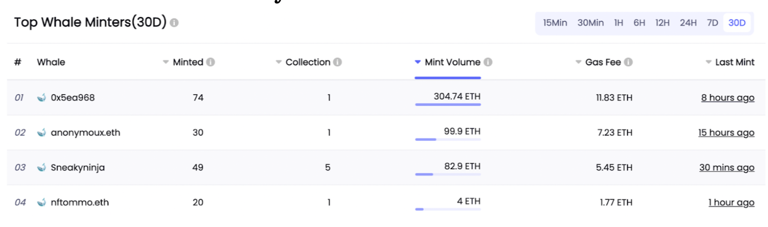Switch timeframe to 15Min
Image resolution: width=768 pixels, height=227 pixels.
click(x=555, y=23)
